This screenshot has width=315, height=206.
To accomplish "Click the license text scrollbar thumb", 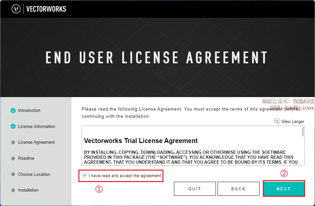I will click(x=303, y=132).
